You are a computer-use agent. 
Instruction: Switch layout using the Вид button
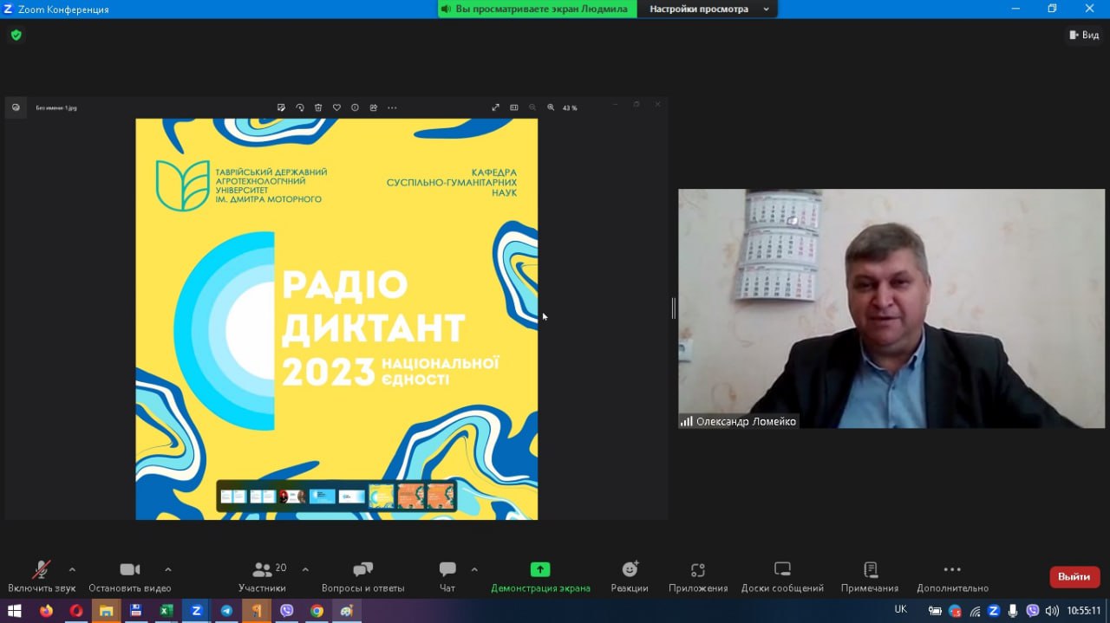1084,35
